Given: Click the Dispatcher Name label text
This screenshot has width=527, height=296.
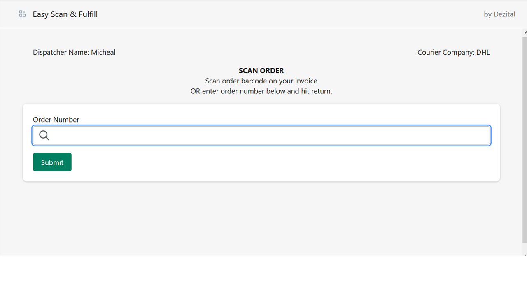Looking at the screenshot, I should (61, 52).
